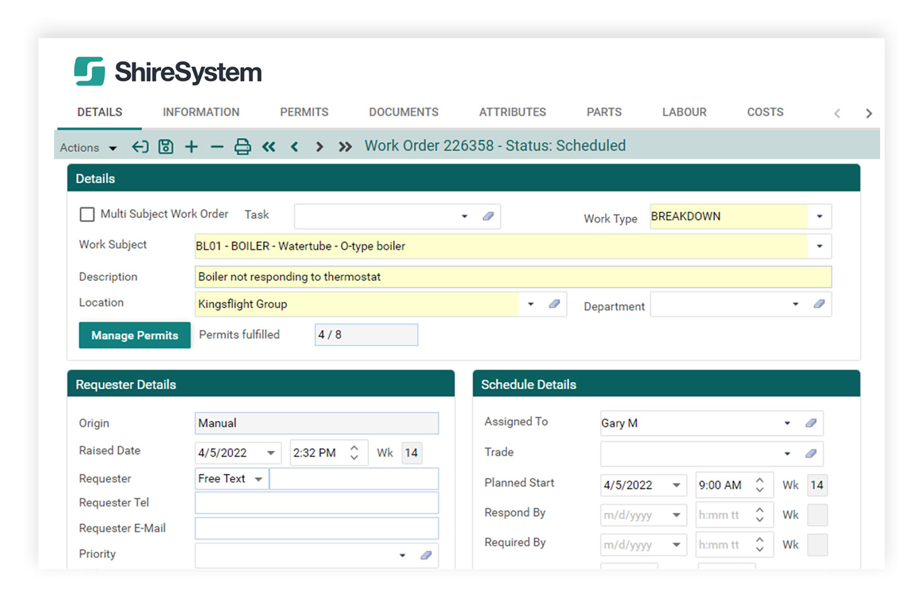Click the Requester E-Mail input field

(317, 529)
